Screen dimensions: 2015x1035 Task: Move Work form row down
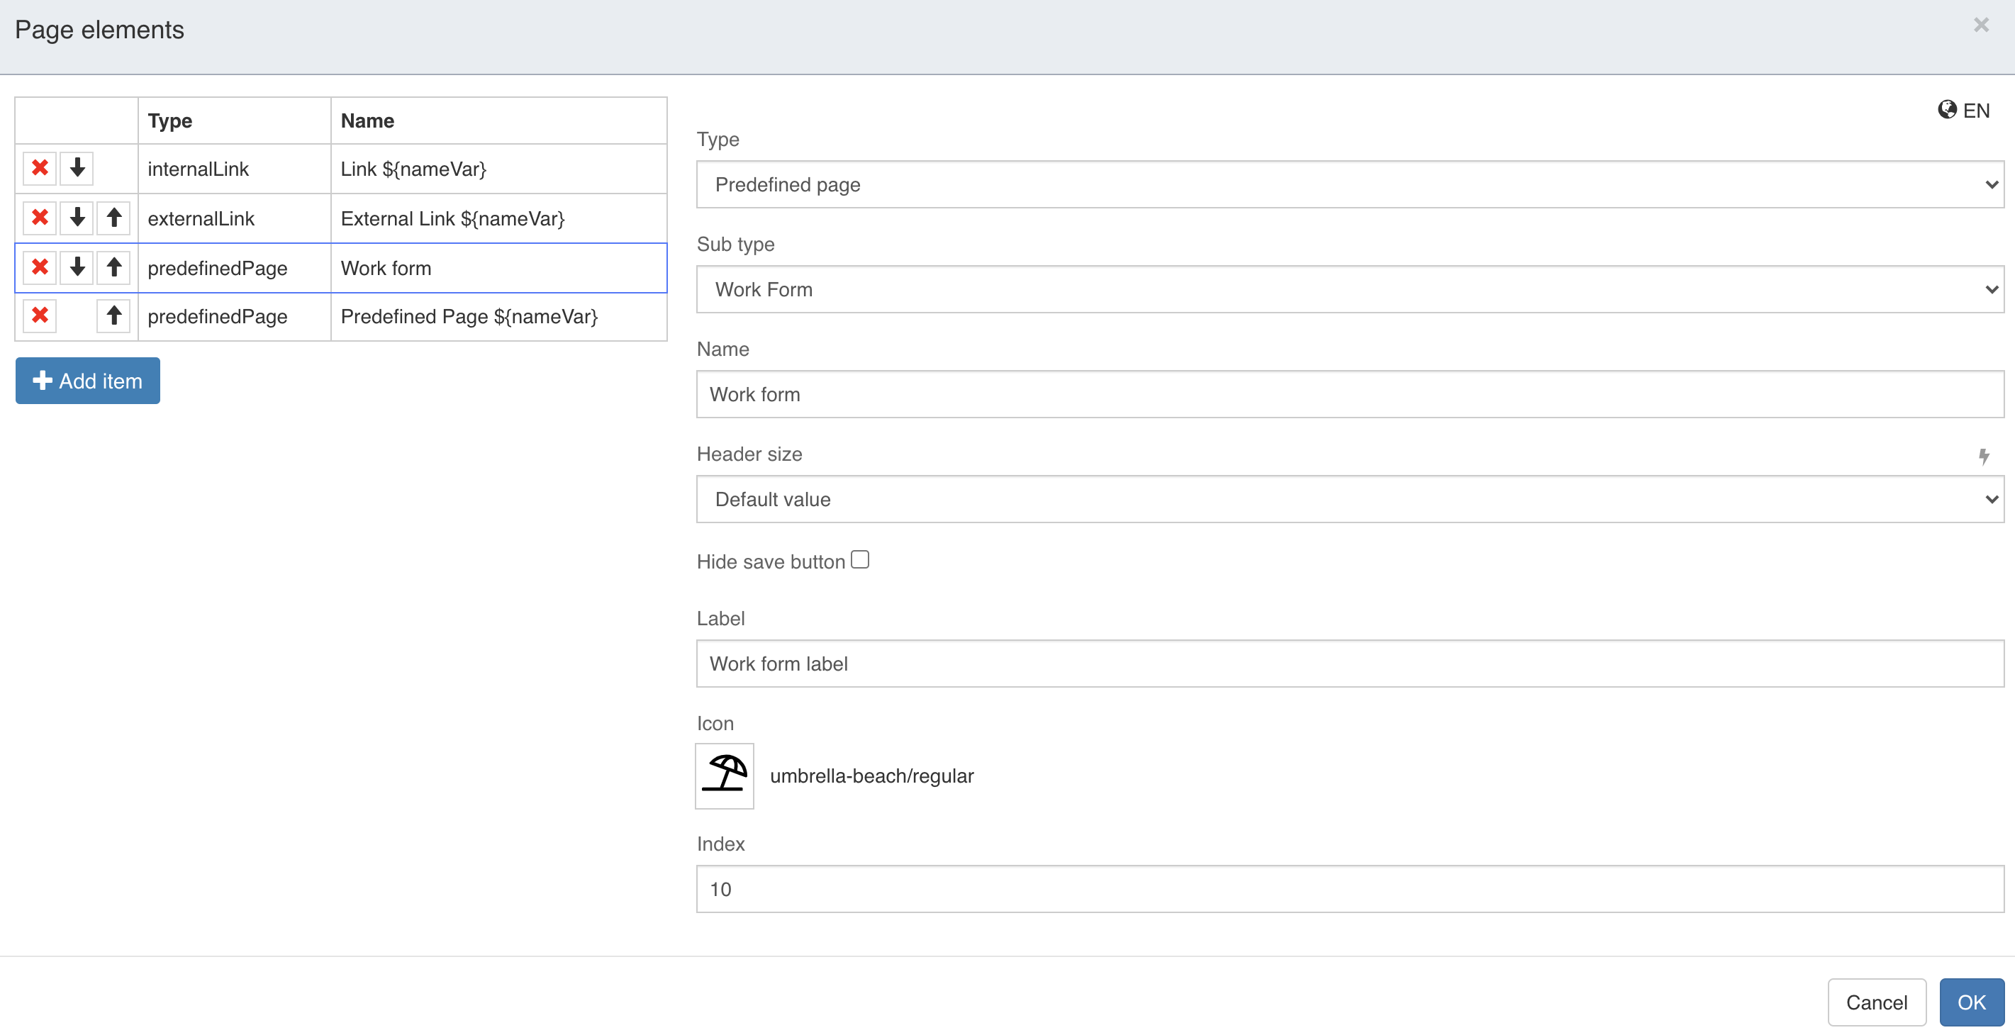point(77,267)
